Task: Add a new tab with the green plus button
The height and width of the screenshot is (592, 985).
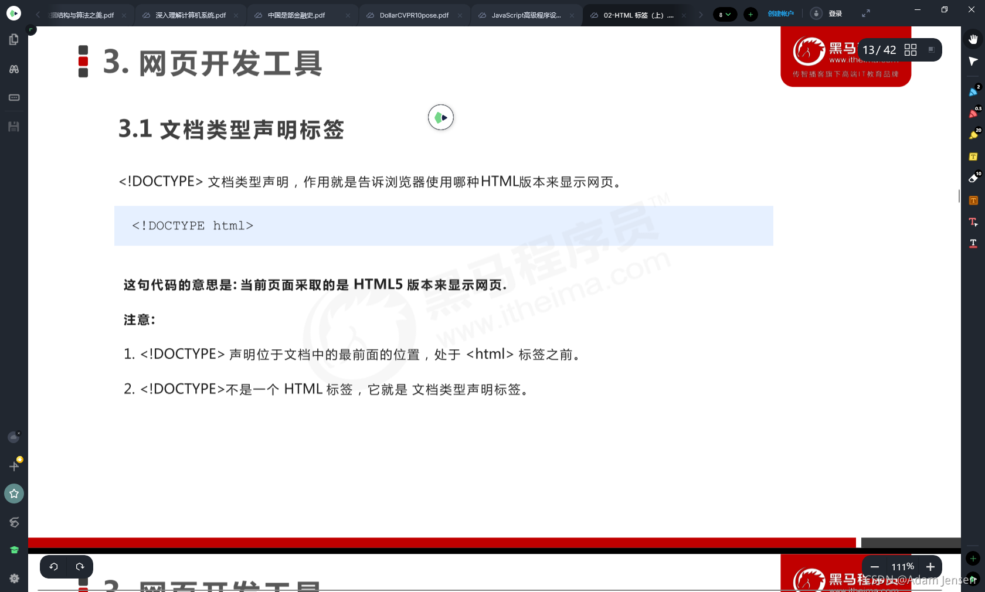Action: tap(750, 15)
